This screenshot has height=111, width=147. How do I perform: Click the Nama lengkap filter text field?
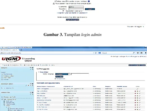[x=80, y=74]
